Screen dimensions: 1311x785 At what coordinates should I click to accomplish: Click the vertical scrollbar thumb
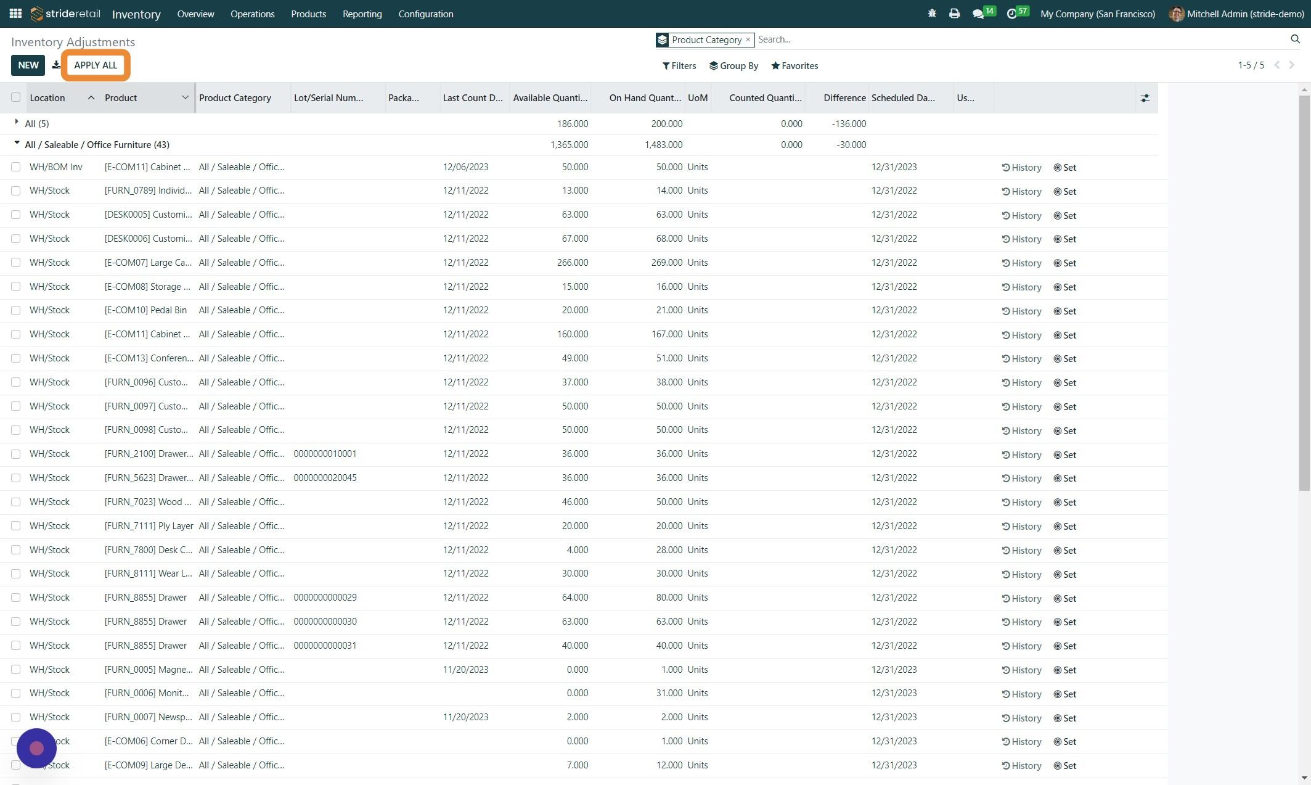tap(1304, 293)
